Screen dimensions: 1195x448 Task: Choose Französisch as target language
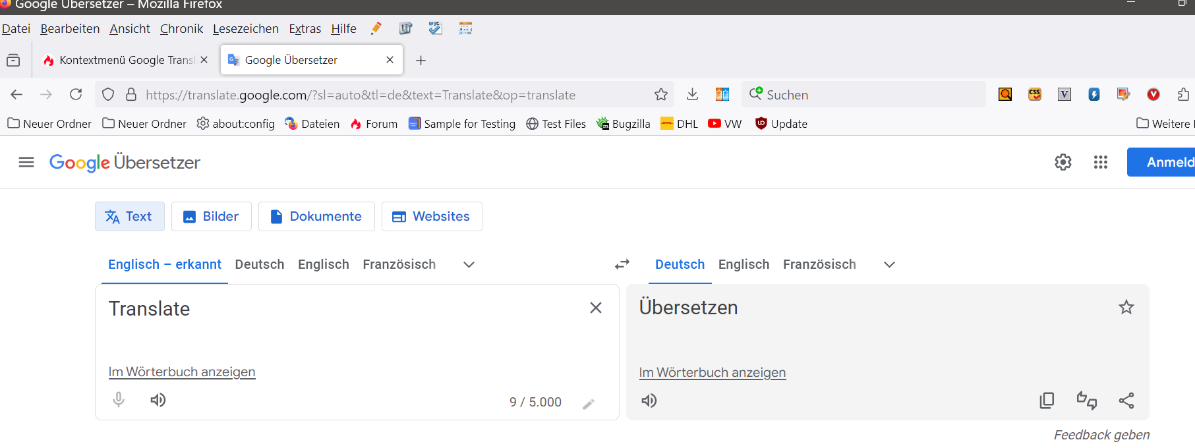point(819,264)
